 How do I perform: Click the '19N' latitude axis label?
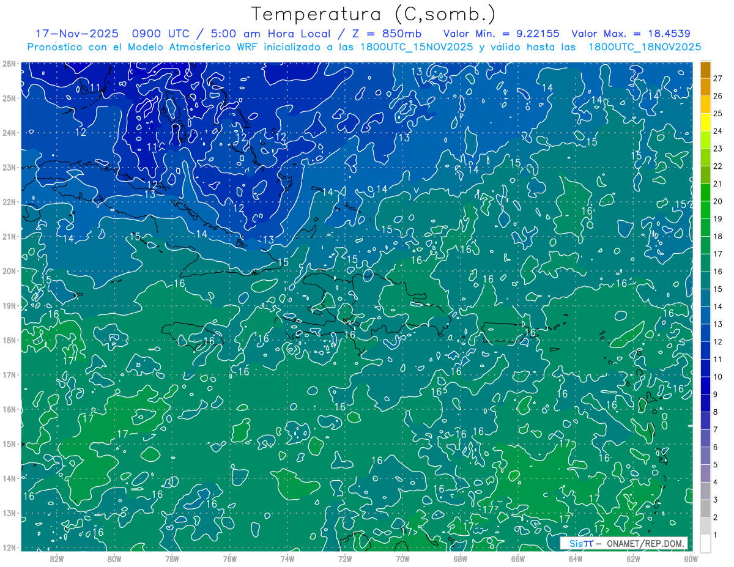9,305
